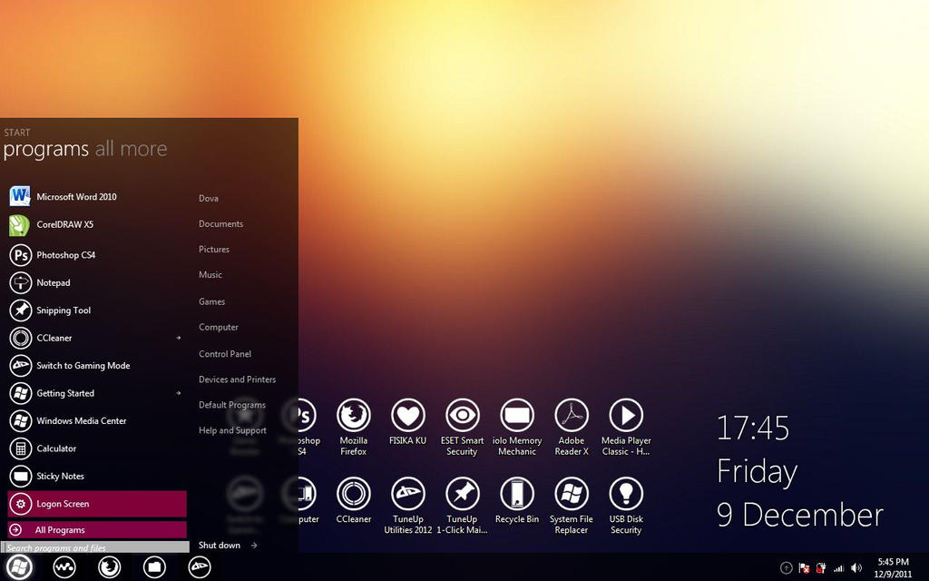Open Pictures from the Start menu
The width and height of the screenshot is (929, 581).
[x=214, y=250]
